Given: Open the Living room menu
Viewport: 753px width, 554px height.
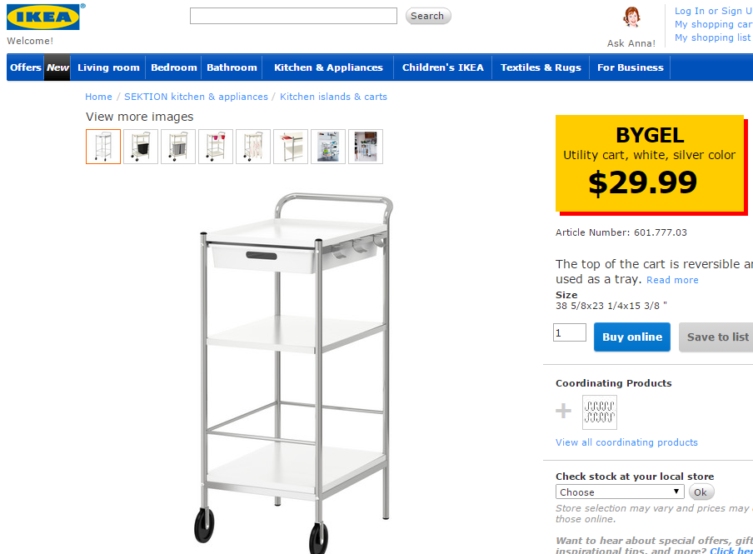Looking at the screenshot, I should tap(108, 67).
